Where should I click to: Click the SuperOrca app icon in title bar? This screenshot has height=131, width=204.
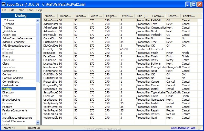(4, 4)
